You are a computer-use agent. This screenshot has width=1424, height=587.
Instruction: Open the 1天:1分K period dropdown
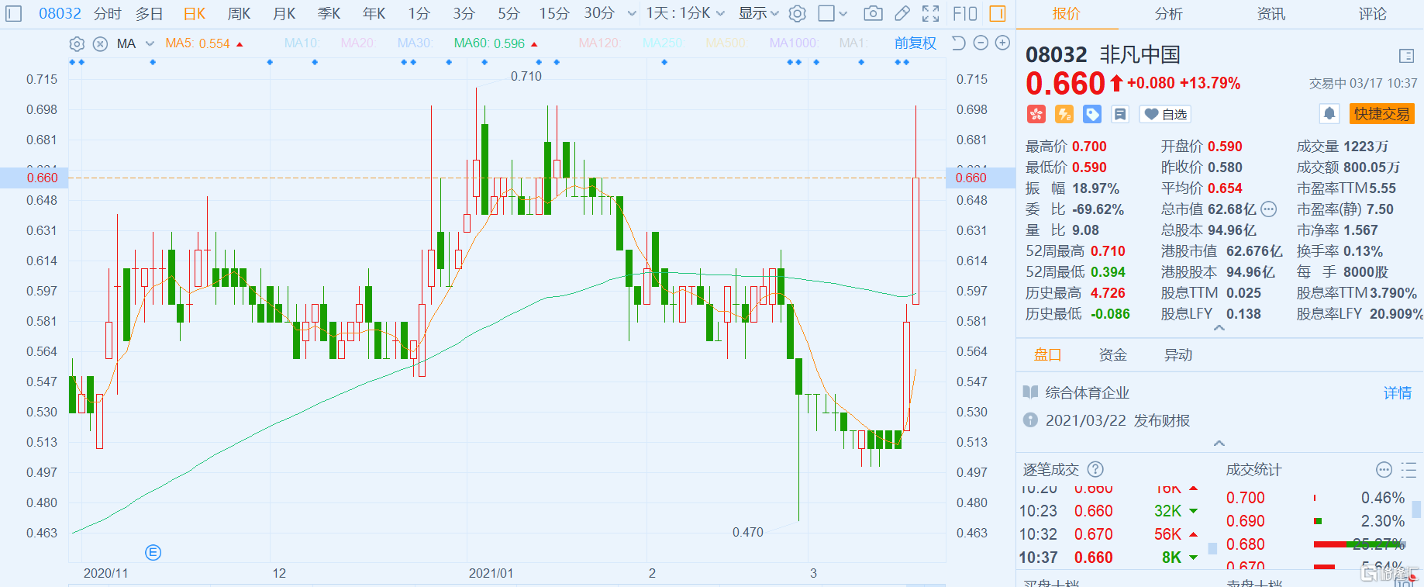coord(685,13)
